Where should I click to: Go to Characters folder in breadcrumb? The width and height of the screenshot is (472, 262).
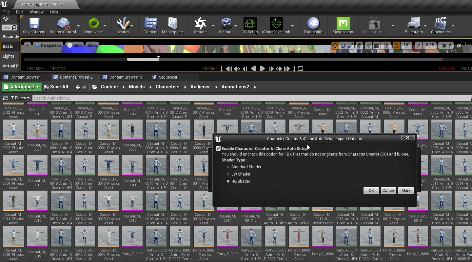tap(167, 87)
